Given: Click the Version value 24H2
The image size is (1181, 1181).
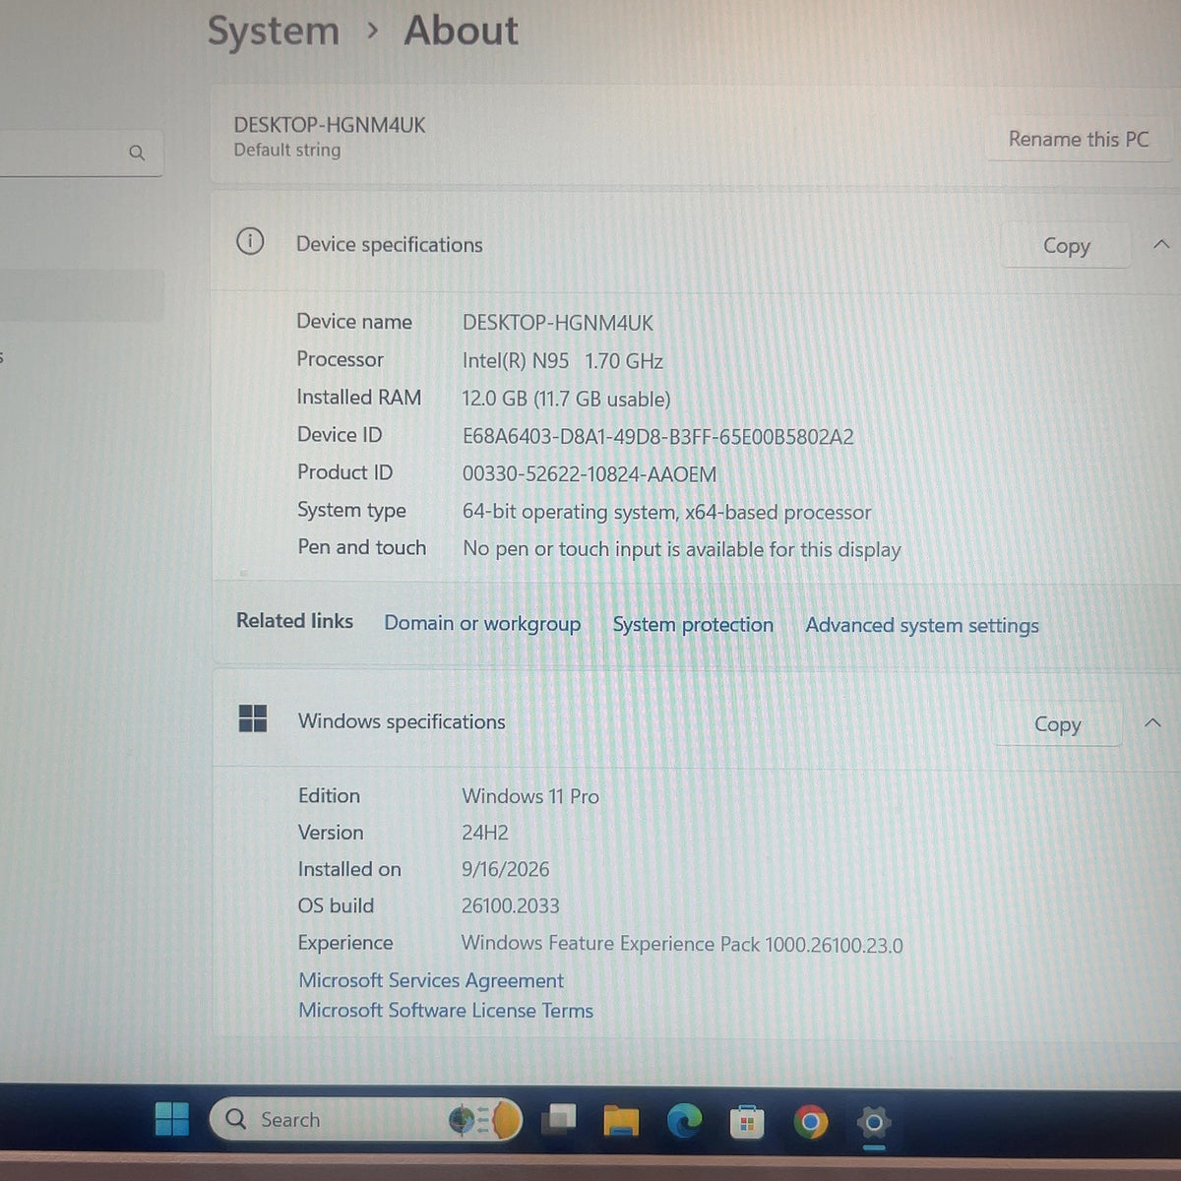Looking at the screenshot, I should 485,833.
